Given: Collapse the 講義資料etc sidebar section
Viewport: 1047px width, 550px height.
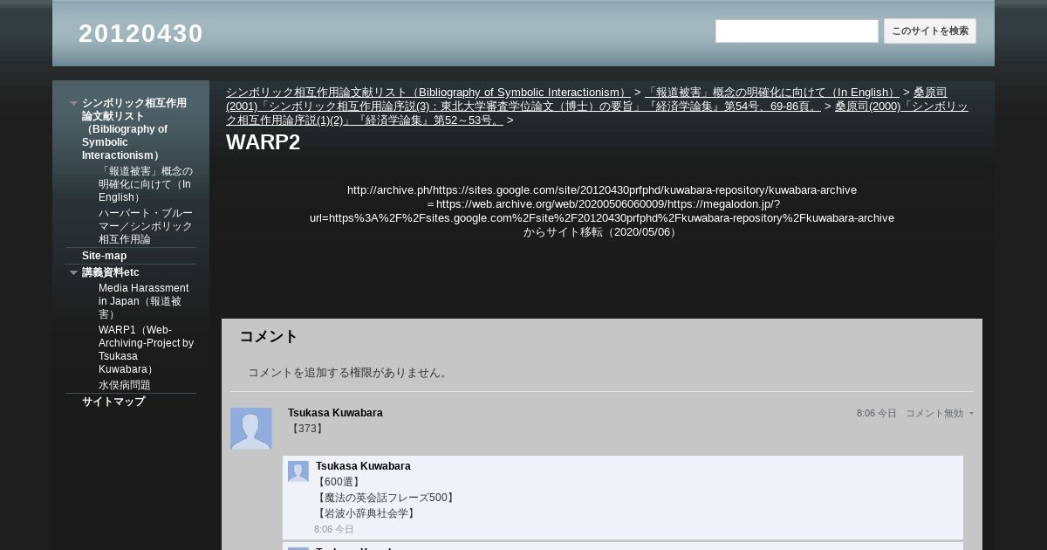Looking at the screenshot, I should coord(73,272).
